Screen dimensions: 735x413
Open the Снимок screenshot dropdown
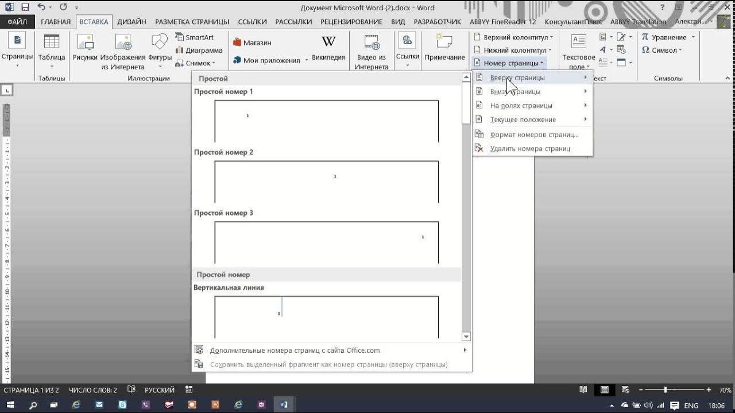click(196, 63)
